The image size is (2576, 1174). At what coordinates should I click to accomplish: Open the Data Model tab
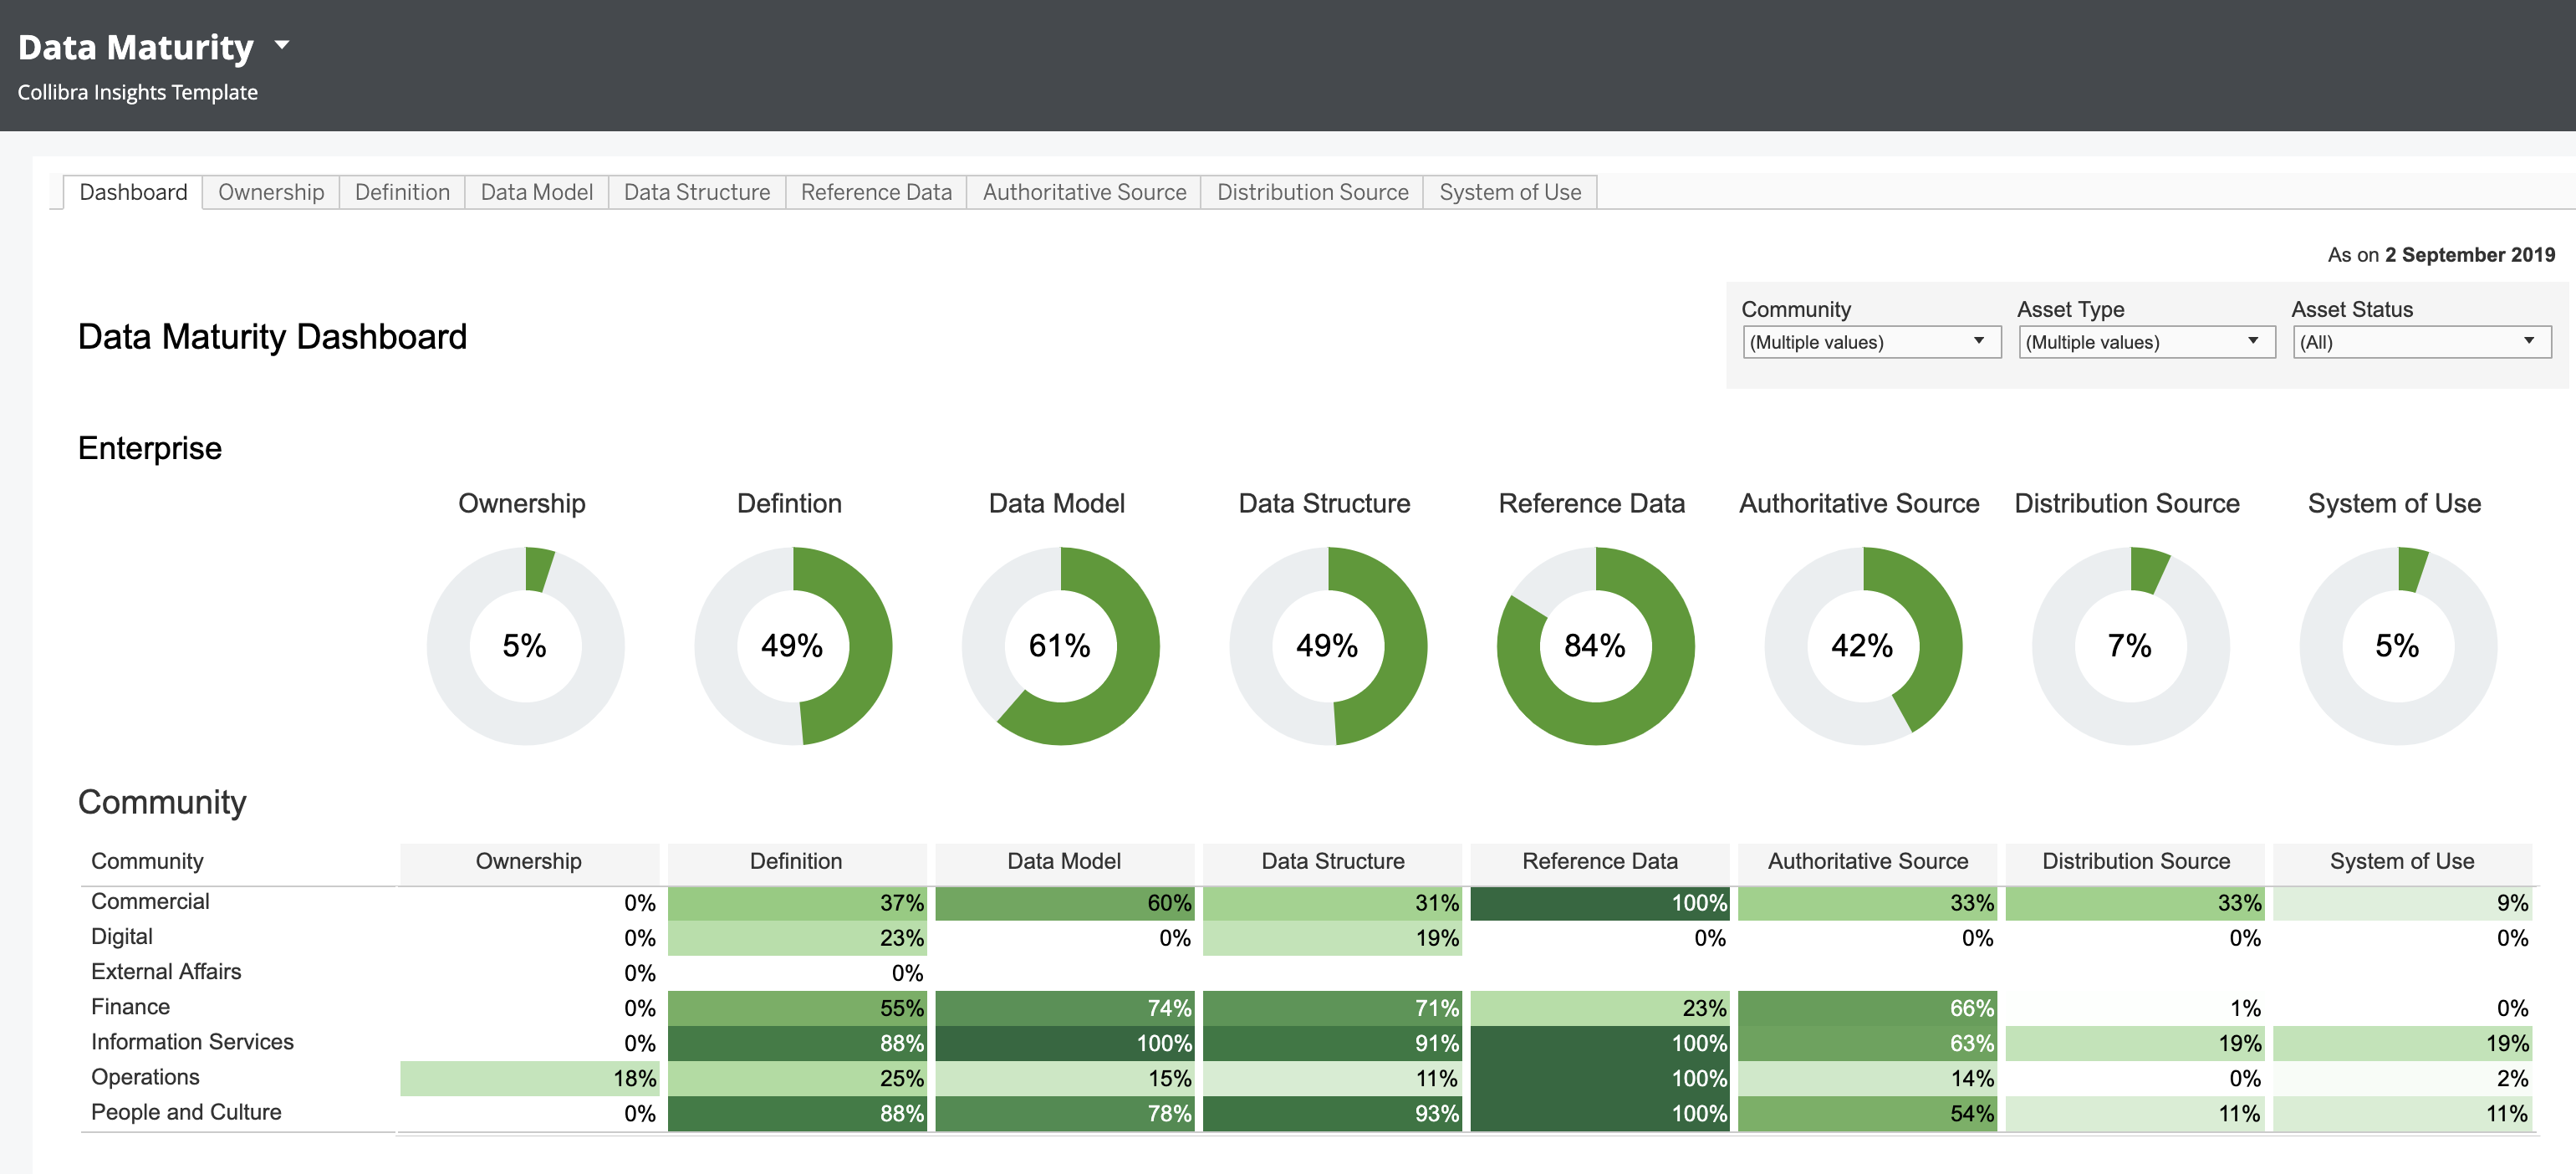[x=536, y=192]
